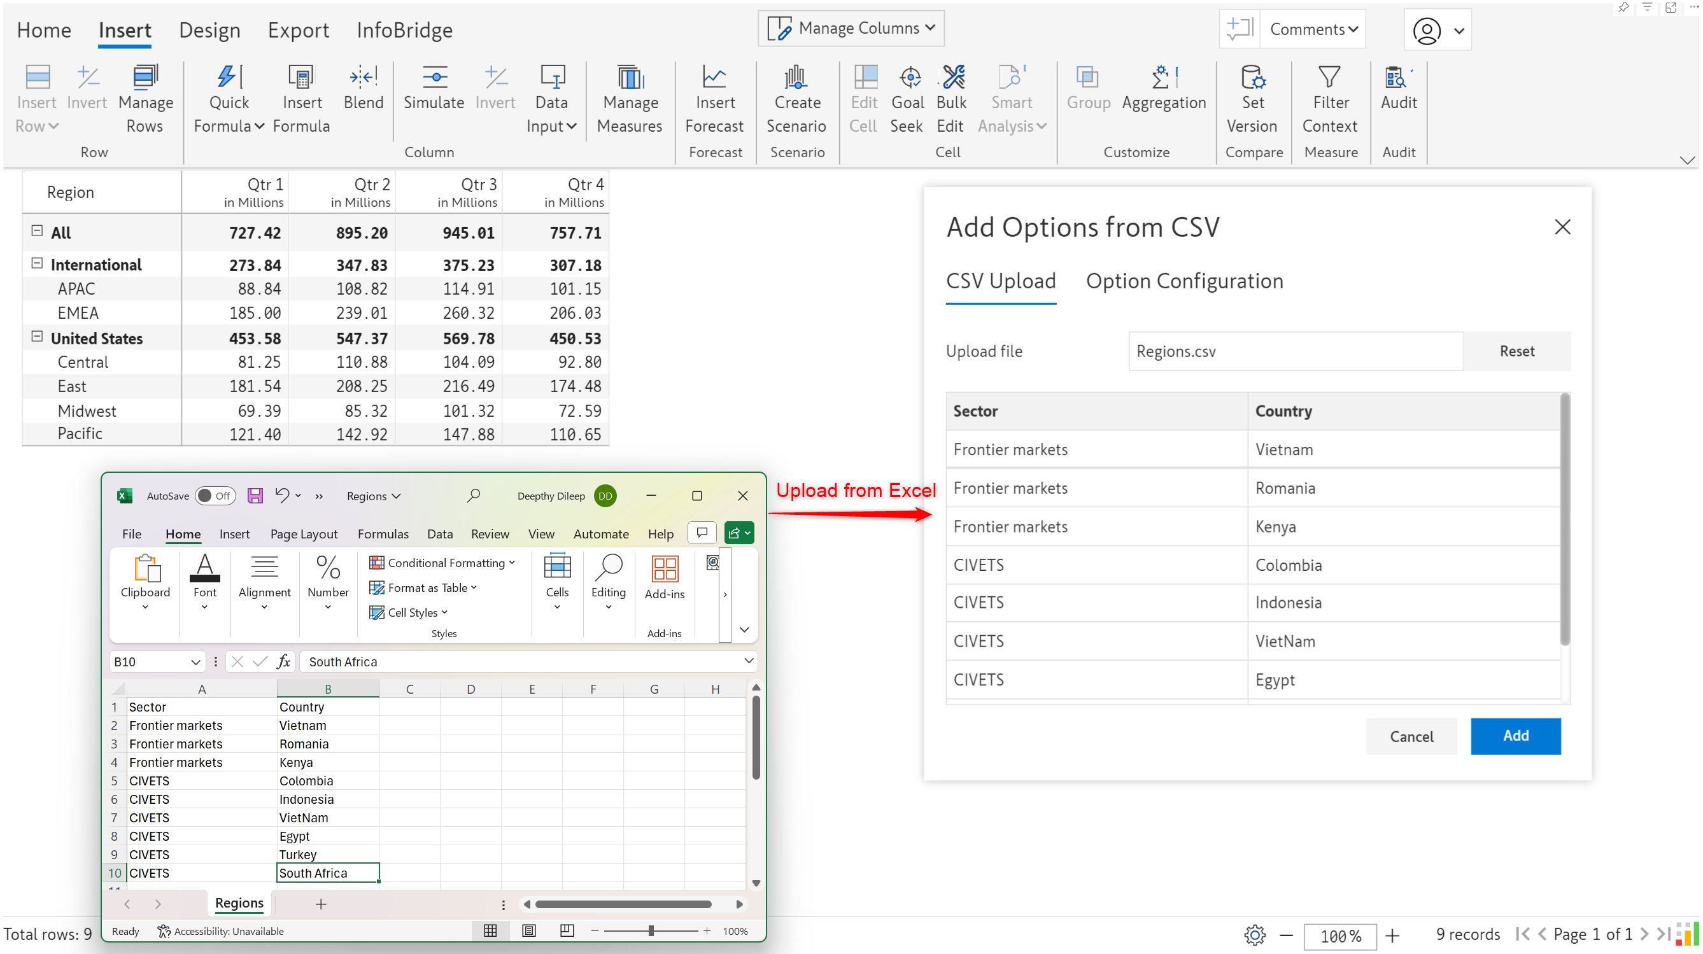Collapse the United States row group

tap(37, 337)
